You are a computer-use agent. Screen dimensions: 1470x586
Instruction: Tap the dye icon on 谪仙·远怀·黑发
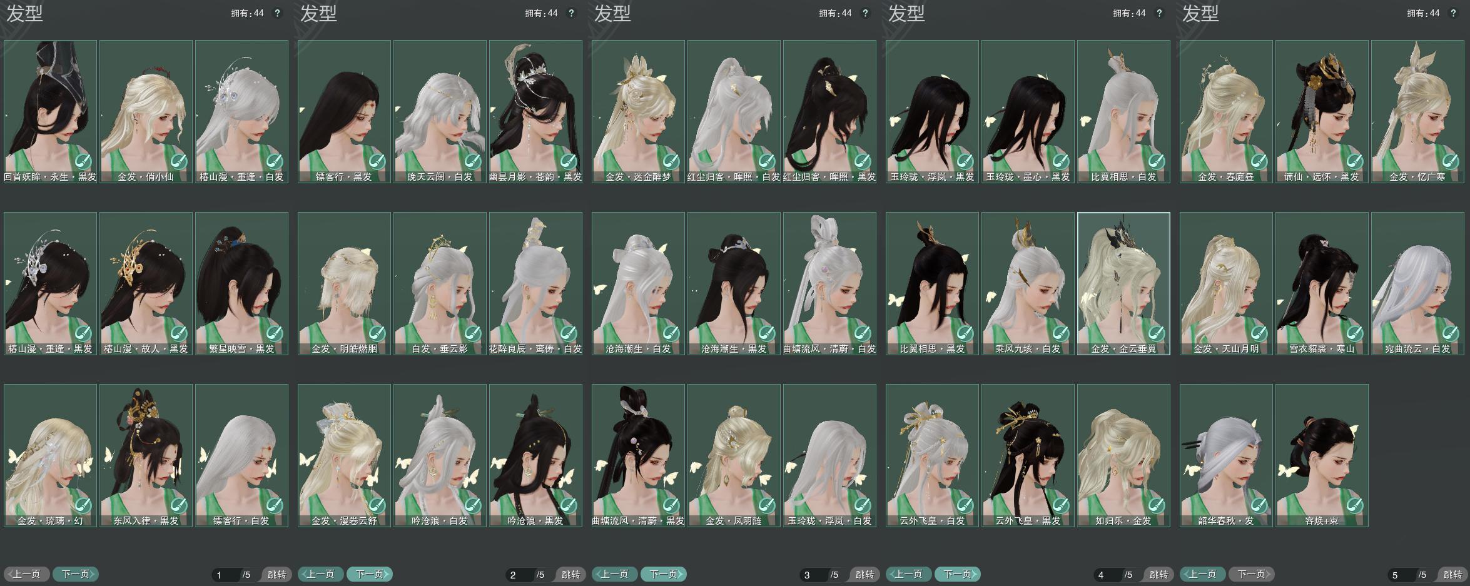[x=1354, y=162]
